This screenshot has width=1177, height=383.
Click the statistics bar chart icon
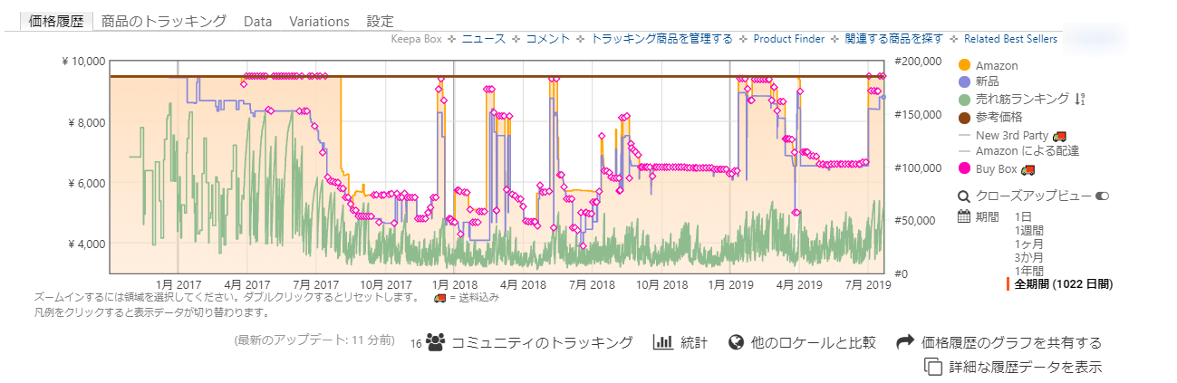pos(662,342)
